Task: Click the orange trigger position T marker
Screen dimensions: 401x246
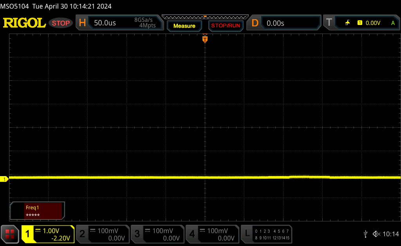Action: [205, 39]
